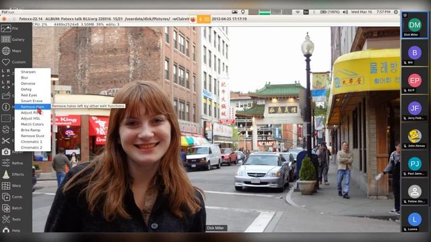Click the red strawberry icon on title bar
This screenshot has width=431, height=242.
(x=193, y=19)
